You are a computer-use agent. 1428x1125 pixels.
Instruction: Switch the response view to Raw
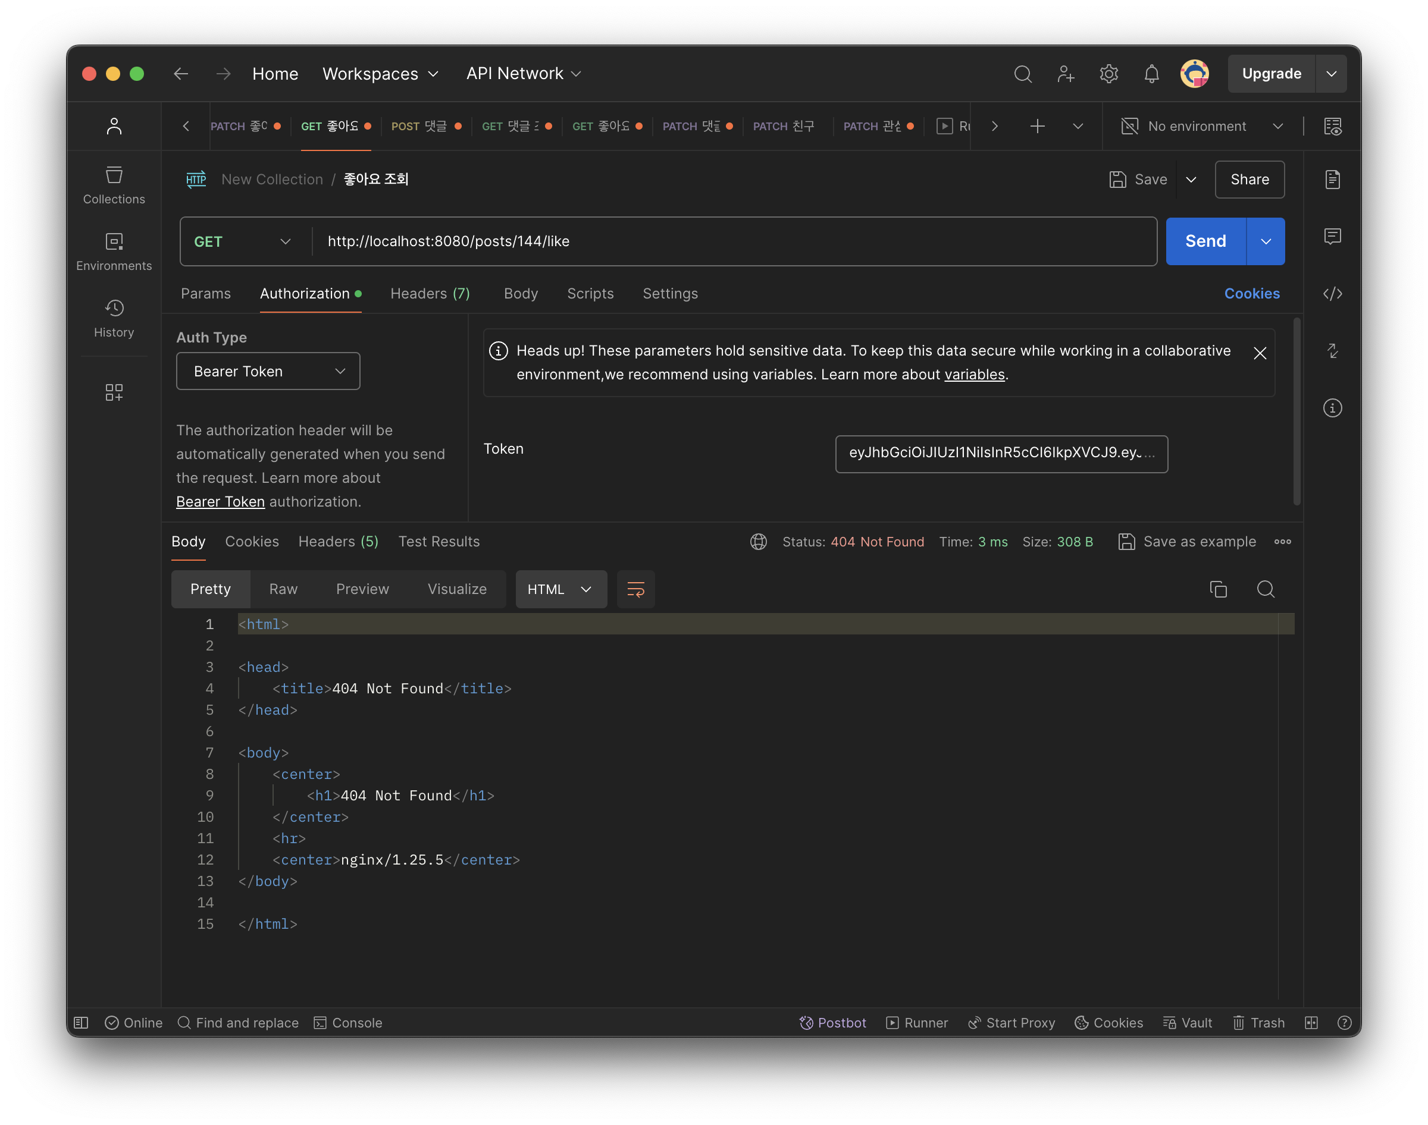(283, 589)
